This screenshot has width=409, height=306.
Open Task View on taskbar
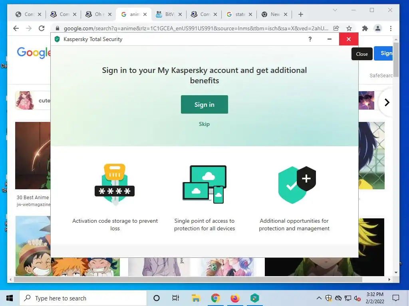pyautogui.click(x=176, y=298)
